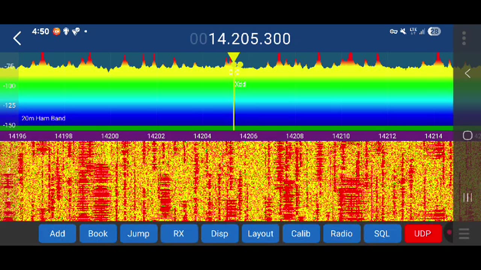
Task: Tap the 14204 frequency scale label
Action: [x=202, y=136]
